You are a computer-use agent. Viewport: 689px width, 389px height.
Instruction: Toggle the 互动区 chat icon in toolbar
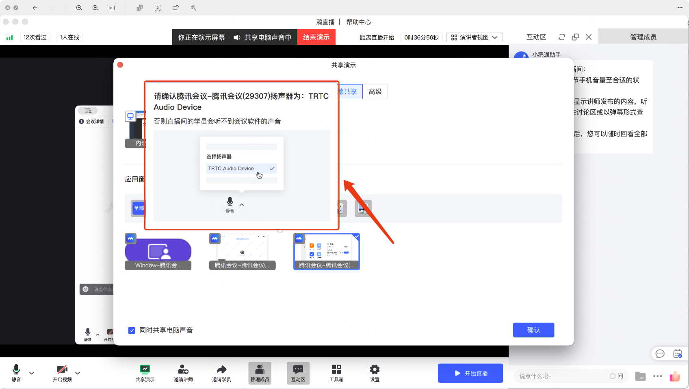(x=298, y=373)
